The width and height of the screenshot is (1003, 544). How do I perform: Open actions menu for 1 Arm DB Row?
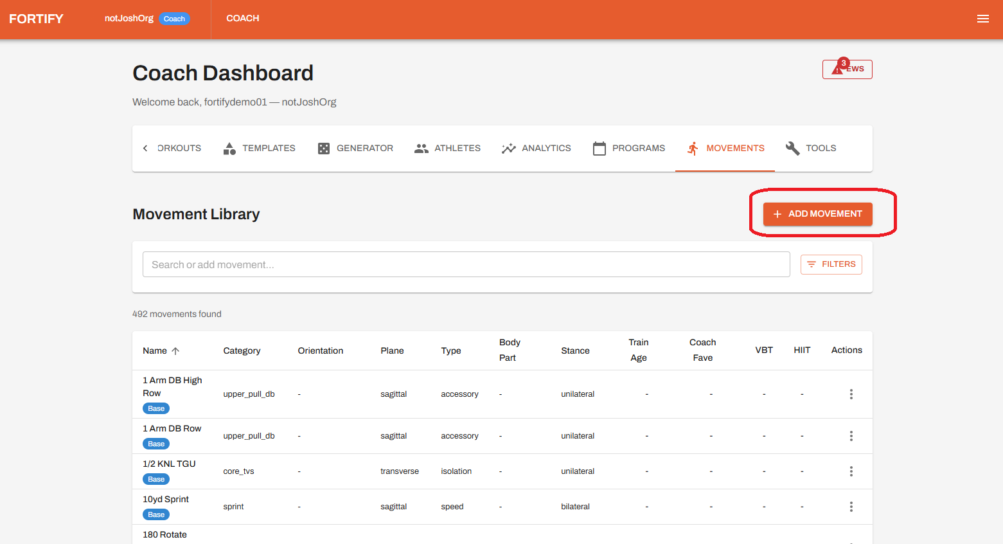click(x=851, y=436)
